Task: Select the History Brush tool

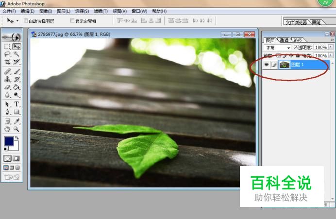Action: click(17, 79)
